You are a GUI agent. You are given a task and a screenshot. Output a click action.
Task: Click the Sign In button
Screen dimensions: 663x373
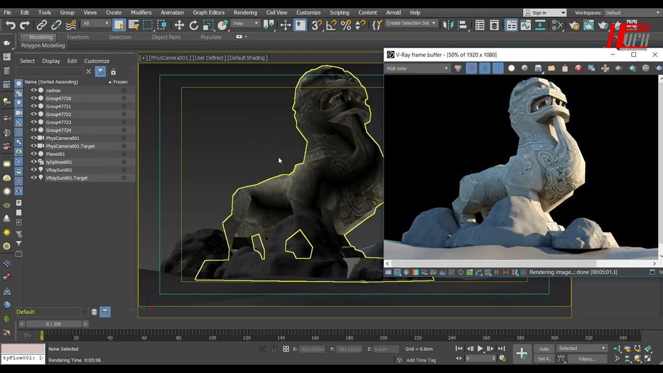coord(544,12)
